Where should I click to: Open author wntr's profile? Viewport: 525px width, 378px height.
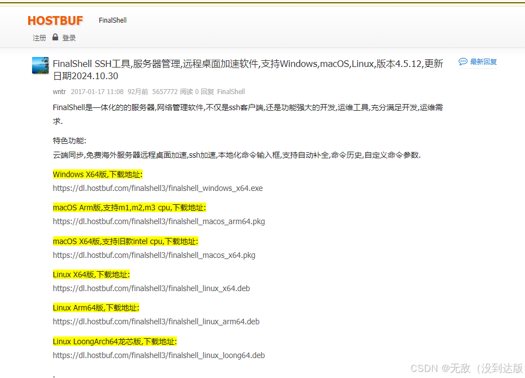click(59, 92)
